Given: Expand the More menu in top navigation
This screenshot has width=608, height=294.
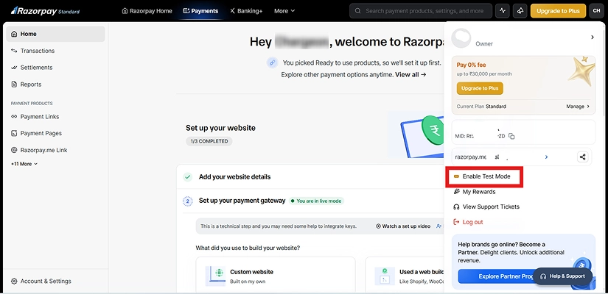Looking at the screenshot, I should tap(284, 11).
